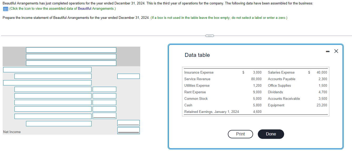Click the 2,300 Accounts Payable value
Image resolution: width=352 pixels, height=153 pixels.
click(323, 79)
